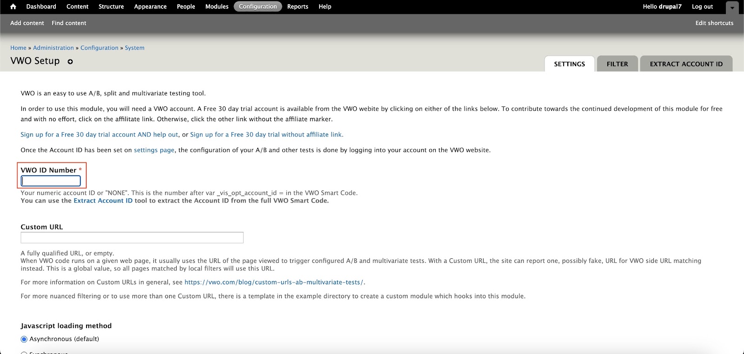
Task: Log out of the site
Action: [x=702, y=7]
